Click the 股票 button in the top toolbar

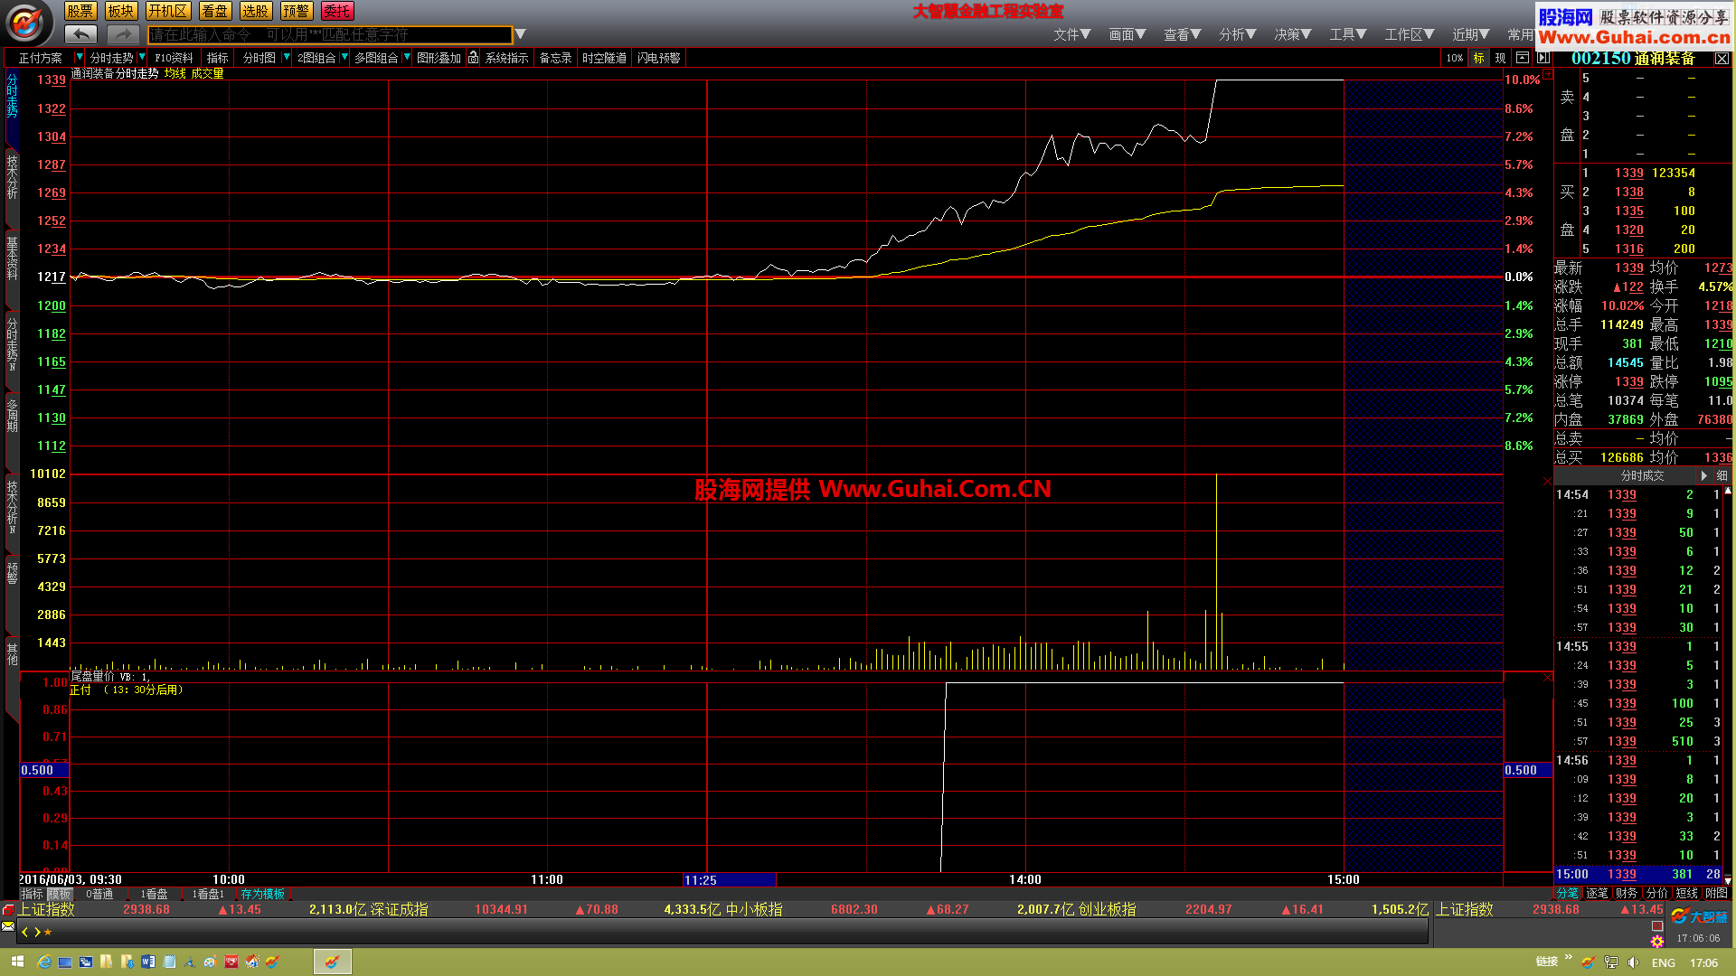click(x=80, y=11)
